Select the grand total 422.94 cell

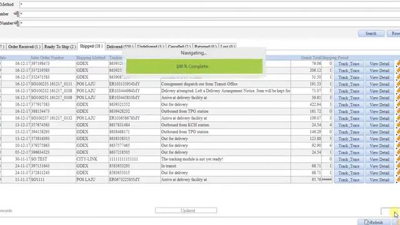(x=306, y=104)
